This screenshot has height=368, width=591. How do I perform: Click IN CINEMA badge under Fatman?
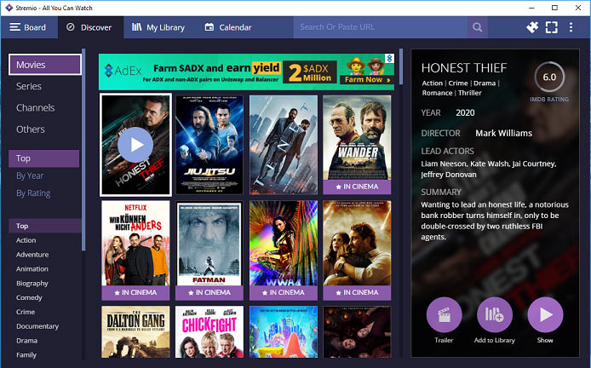coord(209,292)
